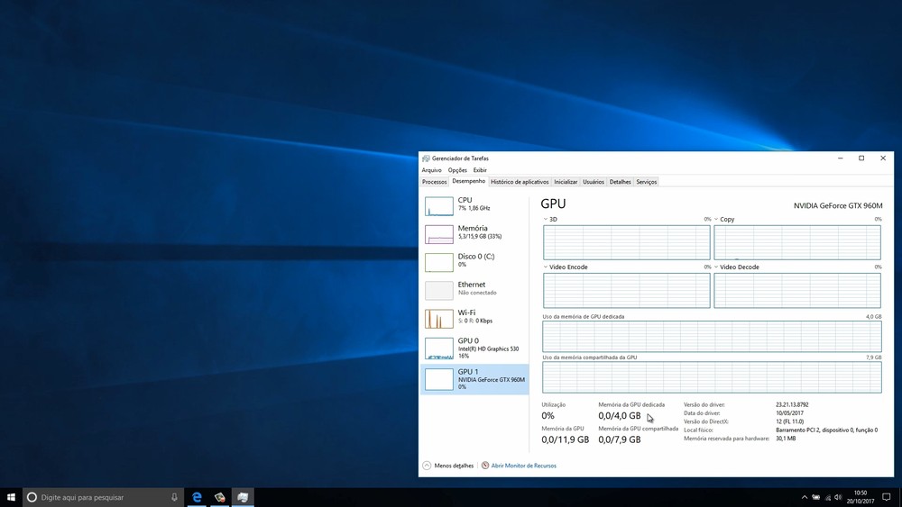Click the Video Encode graph area
The height and width of the screenshot is (507, 902).
pyautogui.click(x=627, y=290)
